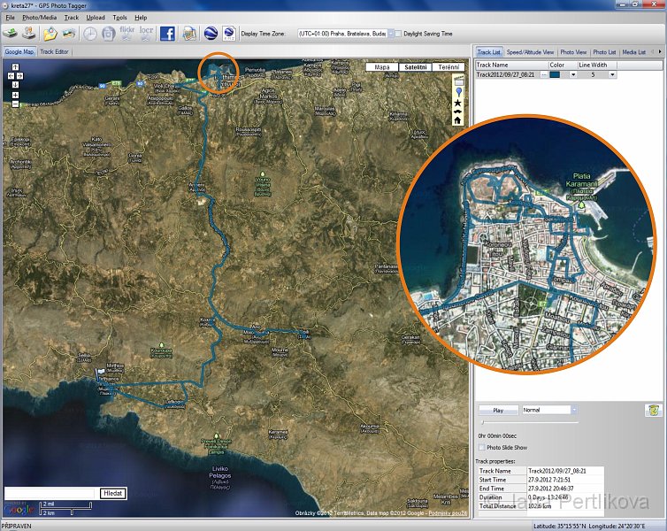Viewport: 667px width, 531px height.
Task: Click the blue track color swatch
Action: coord(555,74)
